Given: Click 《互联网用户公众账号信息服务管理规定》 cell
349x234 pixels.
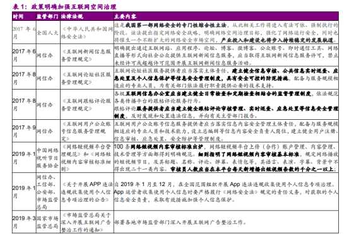Looking at the screenshot, I should [86, 131].
